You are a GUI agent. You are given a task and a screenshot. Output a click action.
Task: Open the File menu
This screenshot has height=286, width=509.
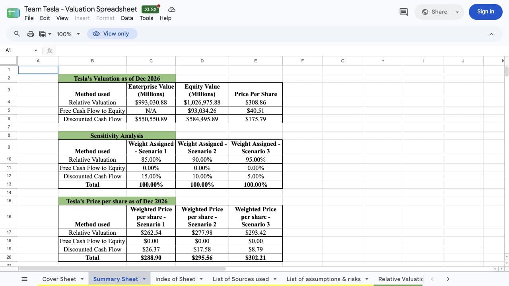[x=29, y=18]
